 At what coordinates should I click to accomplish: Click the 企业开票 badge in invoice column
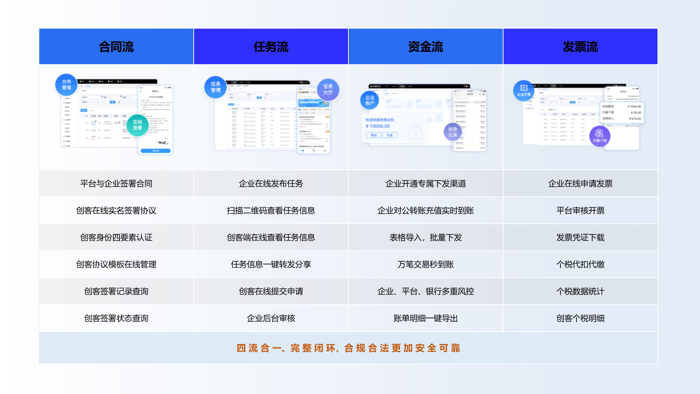click(x=523, y=90)
